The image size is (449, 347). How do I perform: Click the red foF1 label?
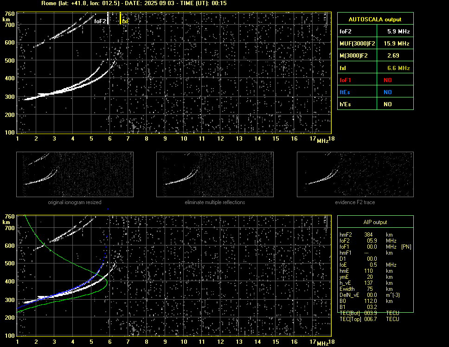pos(345,80)
